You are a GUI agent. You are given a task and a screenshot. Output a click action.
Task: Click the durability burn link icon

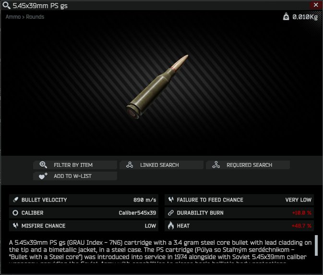(x=171, y=212)
